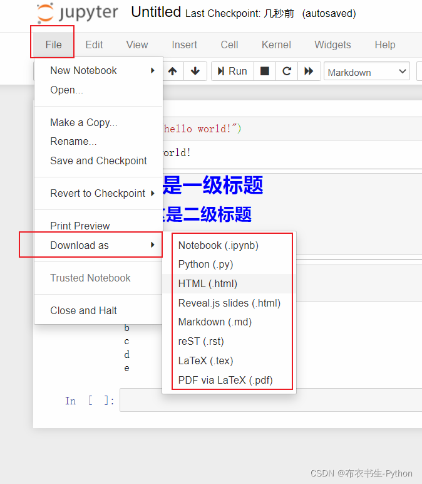The image size is (422, 484).
Task: Download as PDF via LaTeX (.pdf)
Action: tap(229, 380)
